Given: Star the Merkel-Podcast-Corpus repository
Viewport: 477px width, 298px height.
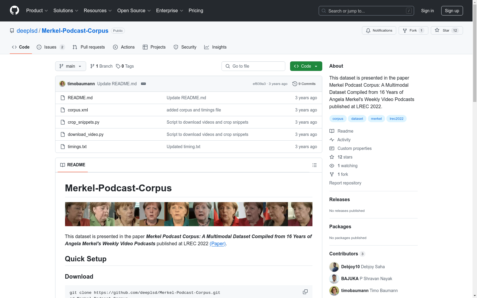Looking at the screenshot, I should (447, 30).
